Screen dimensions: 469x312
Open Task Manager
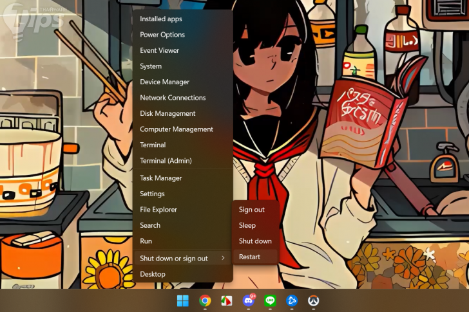pos(183,178)
